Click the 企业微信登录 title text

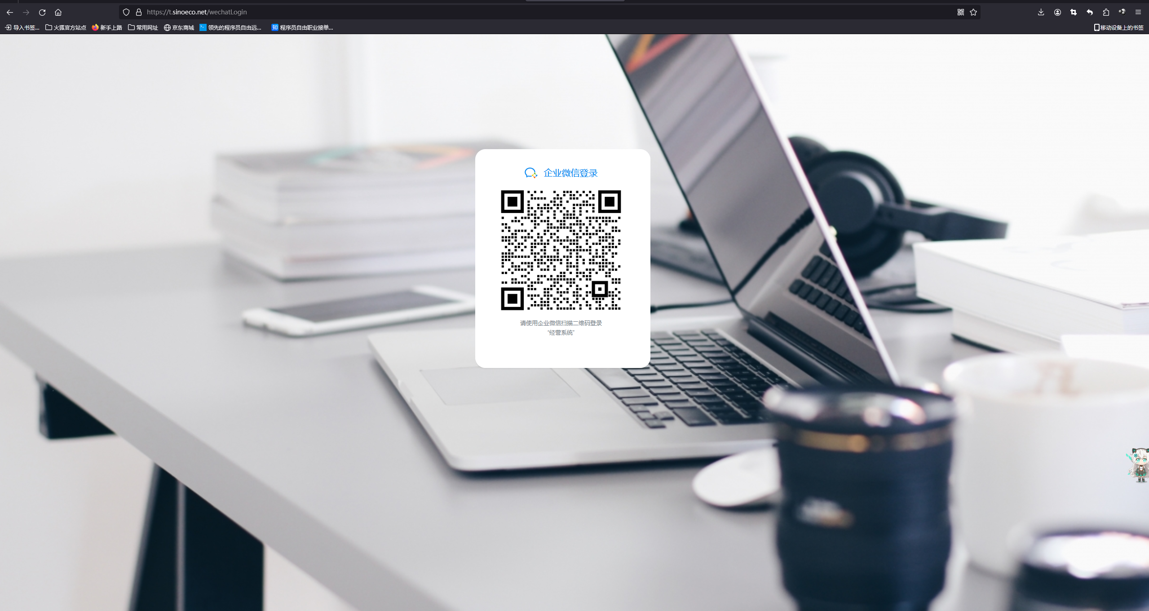click(x=570, y=173)
